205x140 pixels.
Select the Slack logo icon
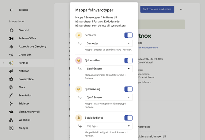tap(11, 87)
